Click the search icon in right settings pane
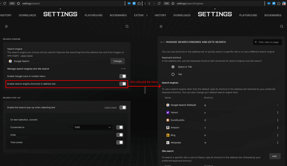Viewport: 287px width, 166px height. (x=282, y=26)
